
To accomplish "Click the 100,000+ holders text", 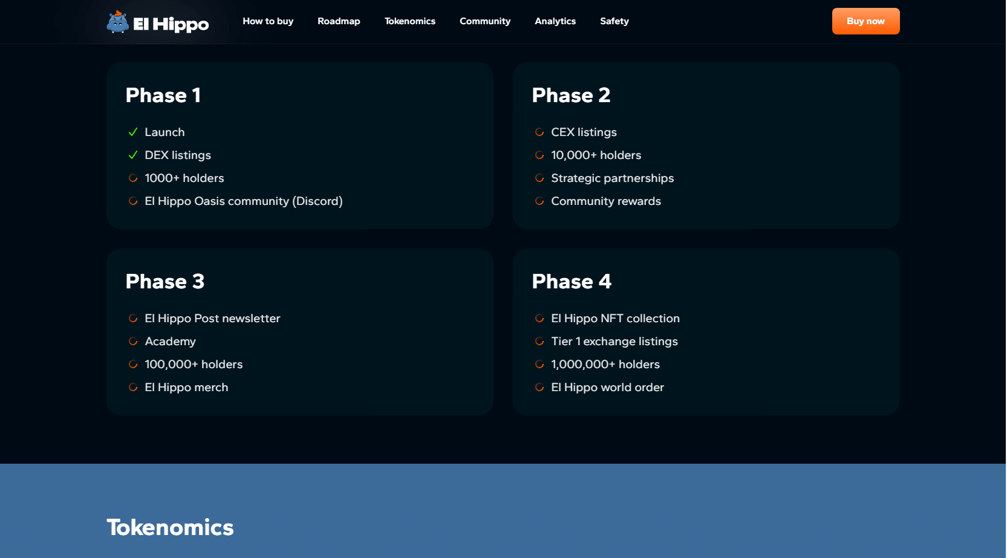I will point(194,364).
